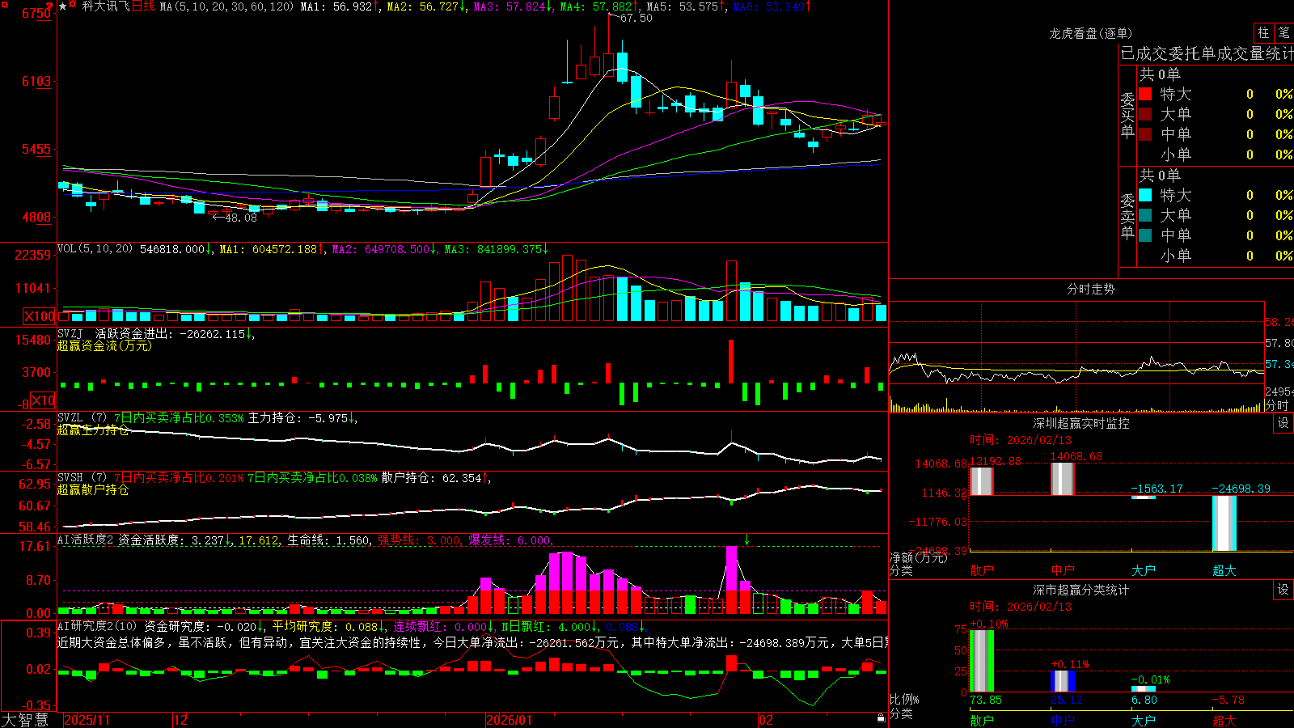Click the 日线 period label

(x=143, y=6)
